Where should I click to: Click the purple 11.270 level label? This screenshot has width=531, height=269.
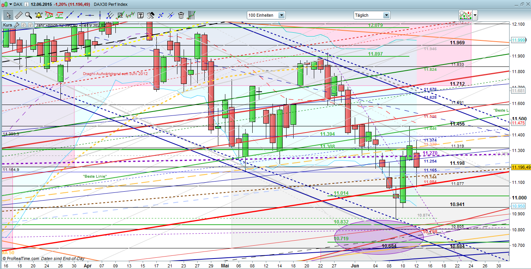(x=430, y=153)
